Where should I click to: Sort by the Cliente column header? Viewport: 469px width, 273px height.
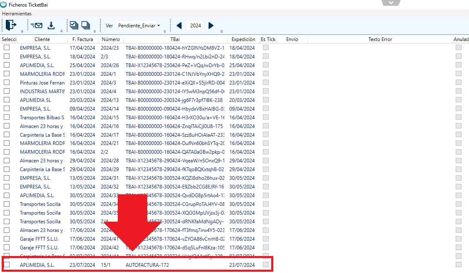[x=42, y=39]
